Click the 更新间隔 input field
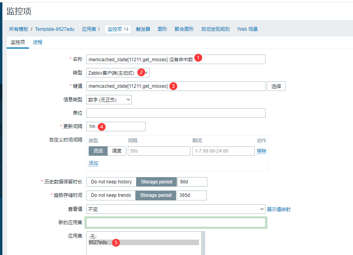The width and height of the screenshot is (353, 255). [x=116, y=127]
